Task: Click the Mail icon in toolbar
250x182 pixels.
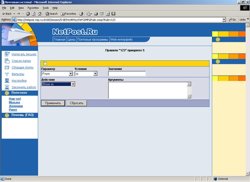Action: (89, 14)
